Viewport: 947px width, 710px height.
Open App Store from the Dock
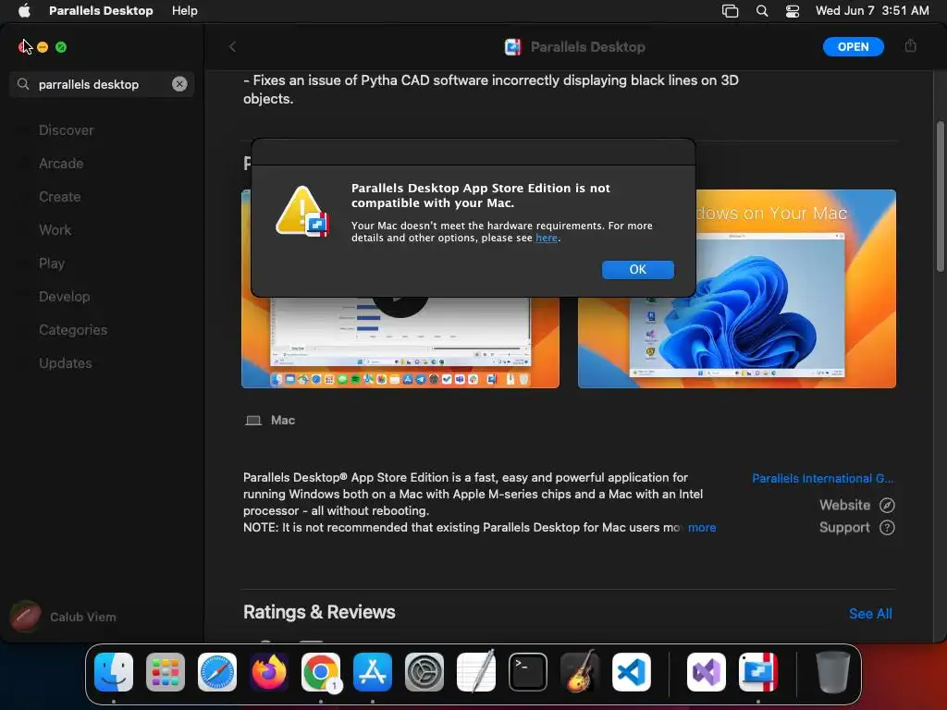373,672
